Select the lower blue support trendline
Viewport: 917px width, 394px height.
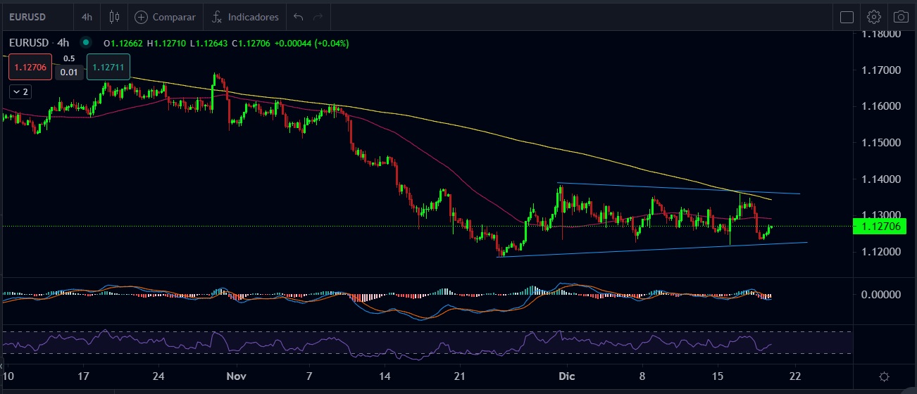[651, 250]
